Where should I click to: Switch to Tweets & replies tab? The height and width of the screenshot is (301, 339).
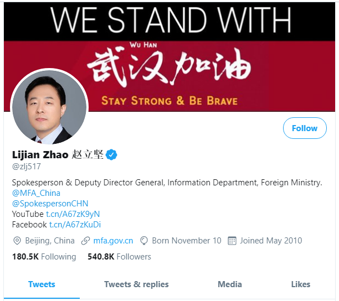pyautogui.click(x=136, y=284)
